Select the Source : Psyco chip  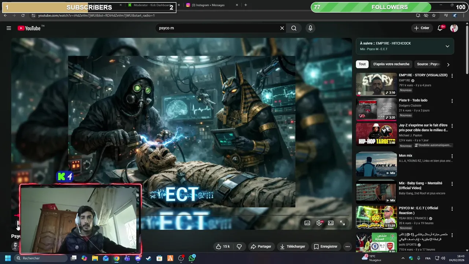(428, 64)
